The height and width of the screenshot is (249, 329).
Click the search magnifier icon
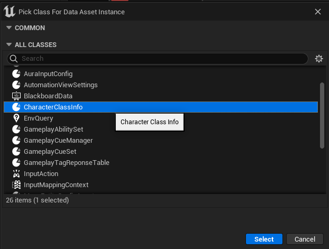click(x=14, y=59)
